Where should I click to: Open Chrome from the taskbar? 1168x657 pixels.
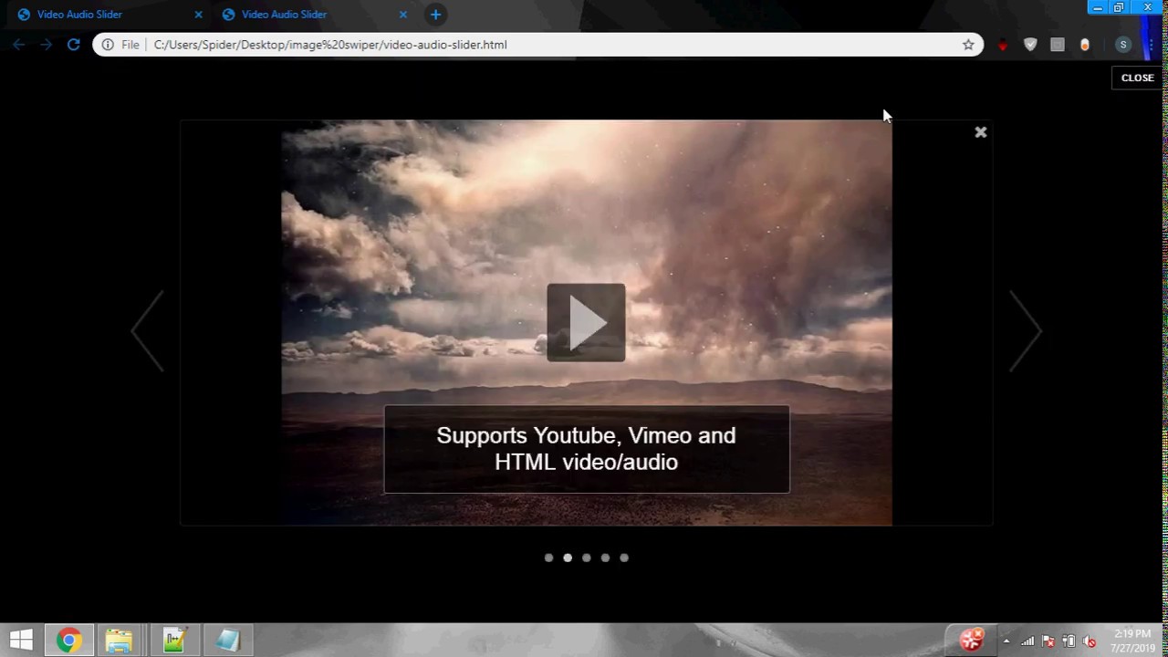[x=69, y=641]
